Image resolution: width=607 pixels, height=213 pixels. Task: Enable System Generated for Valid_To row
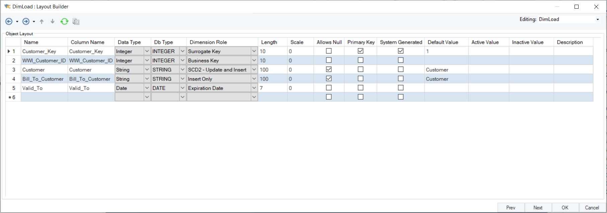pos(401,88)
